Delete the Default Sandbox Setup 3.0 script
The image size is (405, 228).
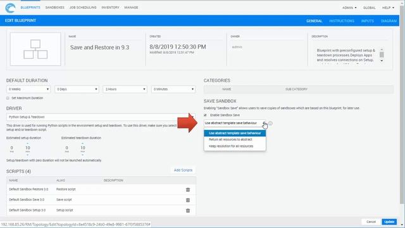[x=188, y=211]
